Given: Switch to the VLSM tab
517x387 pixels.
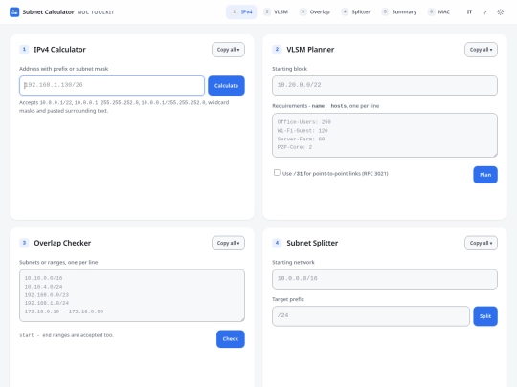Looking at the screenshot, I should pyautogui.click(x=276, y=12).
